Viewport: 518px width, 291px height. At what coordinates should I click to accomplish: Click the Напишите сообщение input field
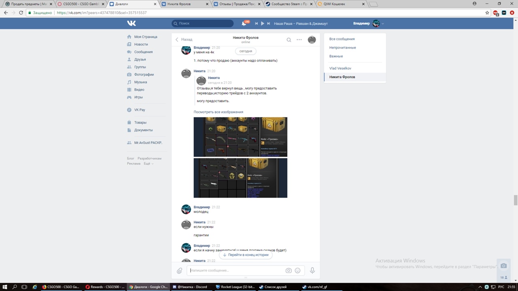click(x=237, y=270)
